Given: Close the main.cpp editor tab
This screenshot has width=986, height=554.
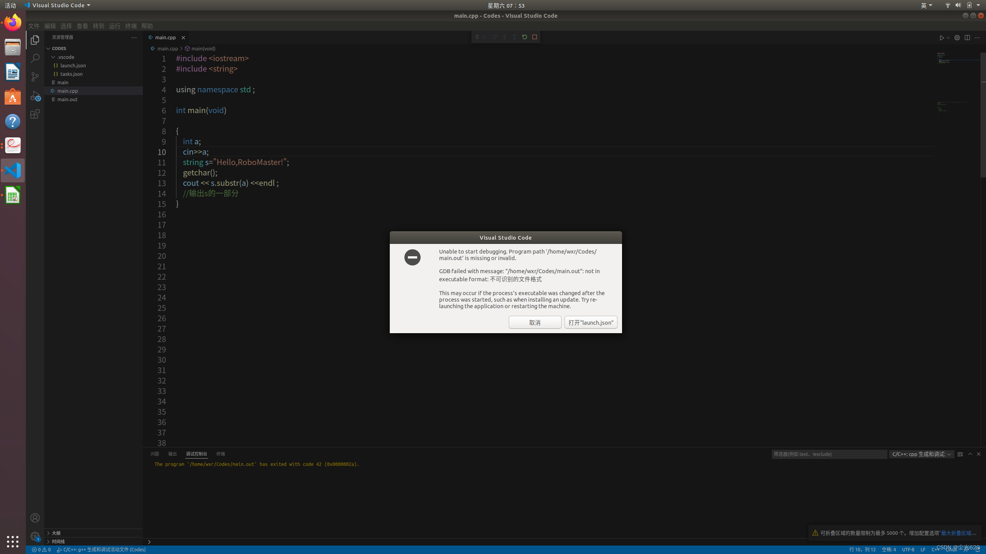Looking at the screenshot, I should point(183,38).
